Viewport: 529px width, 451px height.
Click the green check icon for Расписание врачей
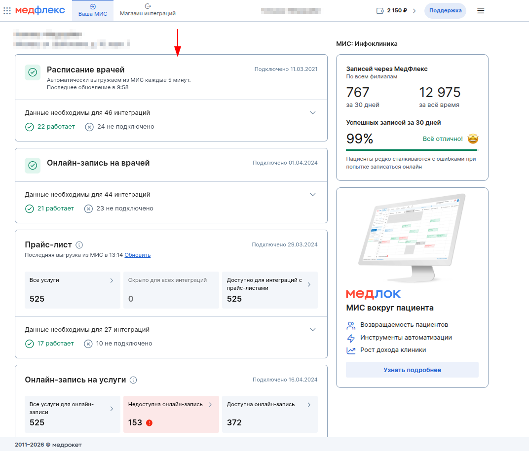pos(33,72)
